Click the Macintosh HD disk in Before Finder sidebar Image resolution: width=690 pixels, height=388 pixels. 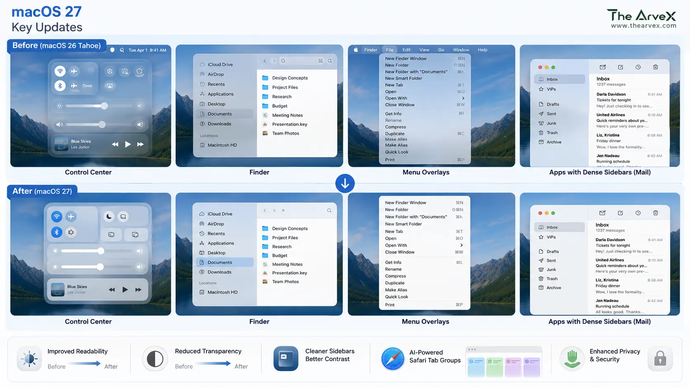pos(218,145)
